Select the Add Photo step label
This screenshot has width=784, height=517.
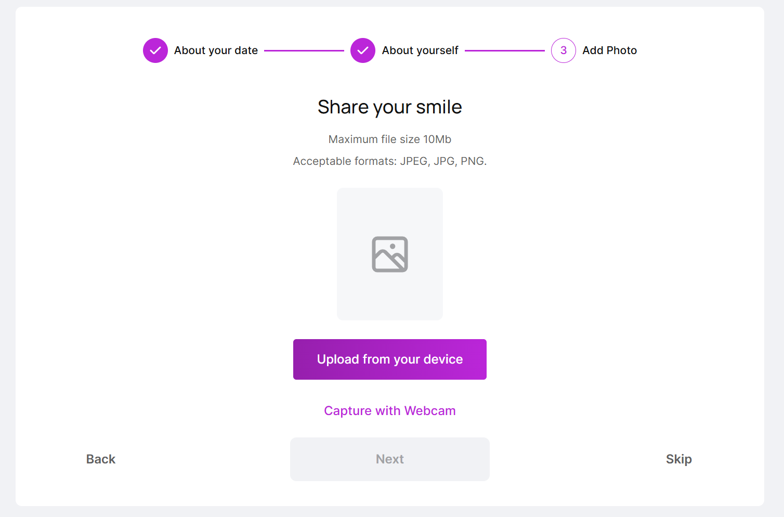coord(609,50)
